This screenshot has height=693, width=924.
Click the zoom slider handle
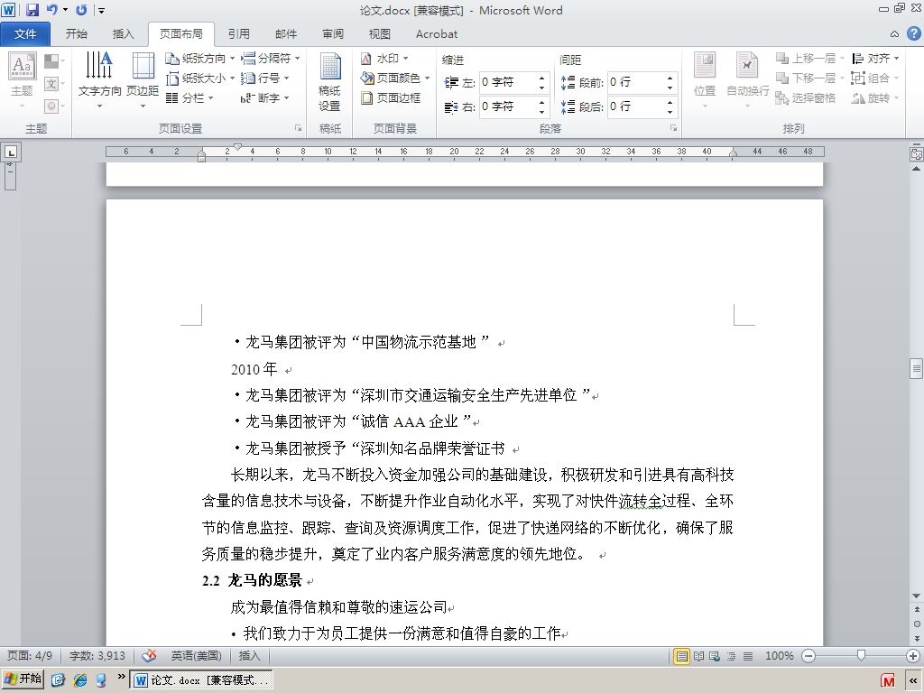(x=861, y=655)
